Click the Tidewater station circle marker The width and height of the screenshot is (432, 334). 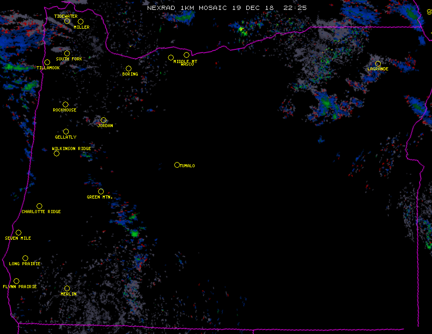67,21
